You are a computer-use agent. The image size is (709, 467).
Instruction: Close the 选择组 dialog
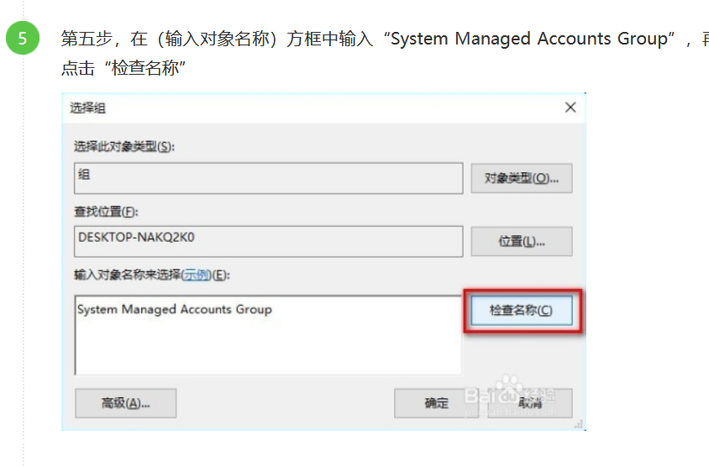pos(570,108)
